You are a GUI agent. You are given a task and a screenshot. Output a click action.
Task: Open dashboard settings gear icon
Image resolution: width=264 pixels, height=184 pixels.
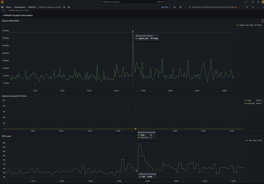point(180,7)
